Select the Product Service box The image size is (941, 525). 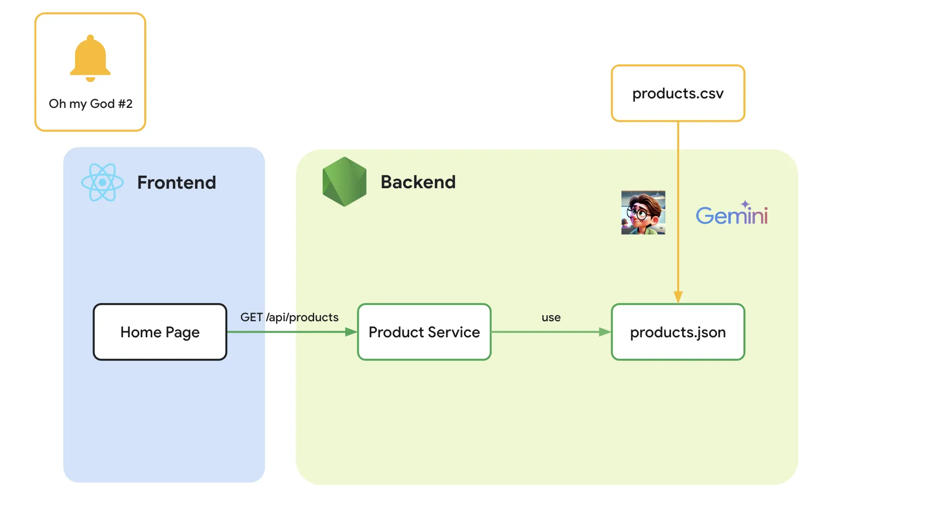point(424,332)
